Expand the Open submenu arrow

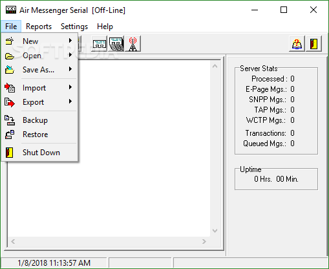[70, 55]
